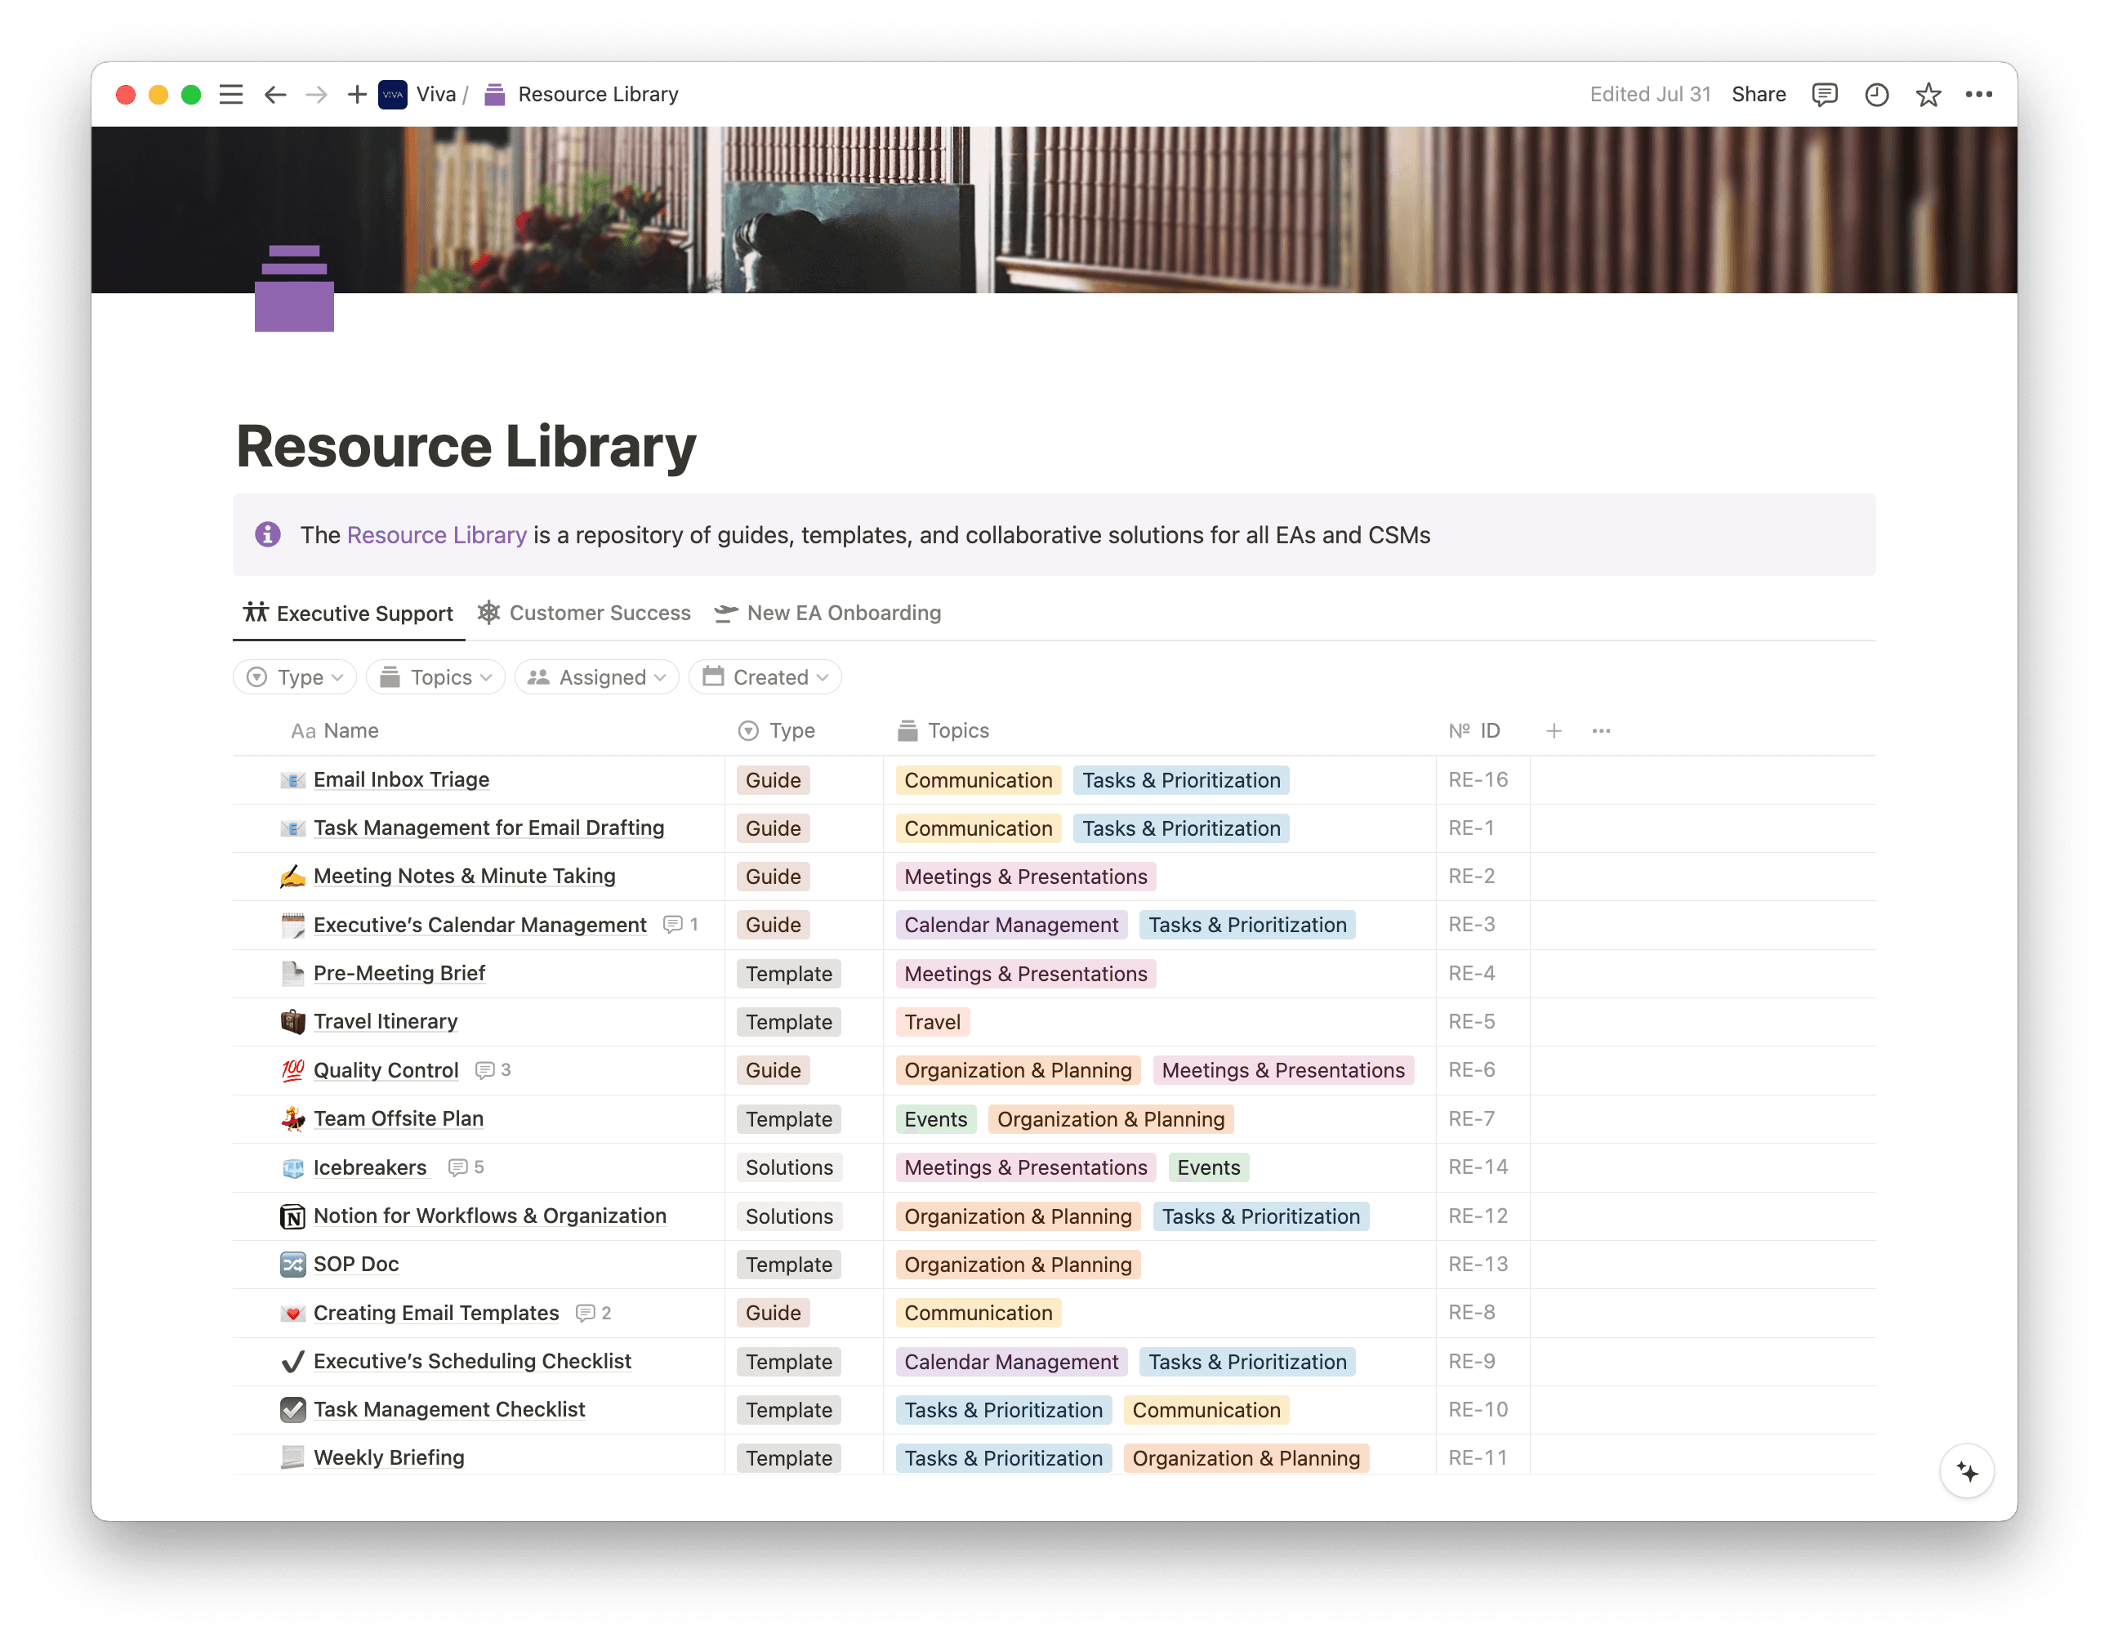Viewport: 2109px width, 1642px height.
Task: Click the Notion AI sparkle icon
Action: [1967, 1471]
